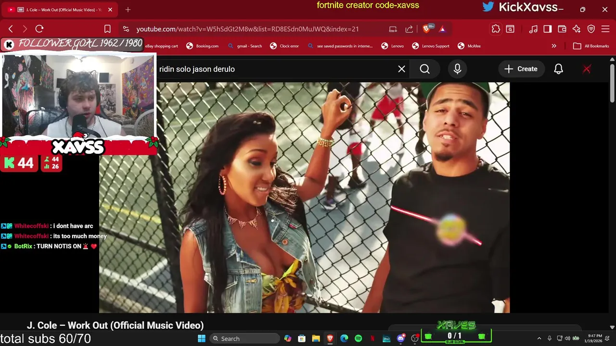Open see saved passwords bookmark
This screenshot has height=346, width=616.
point(340,46)
